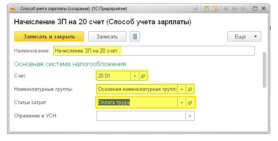Expand the Отражение в УСН dropdown arrow
The height and width of the screenshot is (141, 278).
tap(190, 116)
